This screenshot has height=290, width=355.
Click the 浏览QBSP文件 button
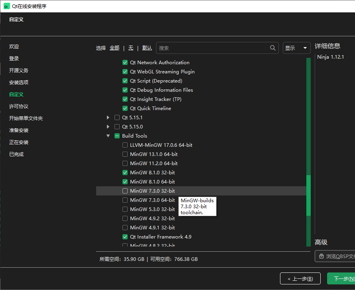[335, 256]
